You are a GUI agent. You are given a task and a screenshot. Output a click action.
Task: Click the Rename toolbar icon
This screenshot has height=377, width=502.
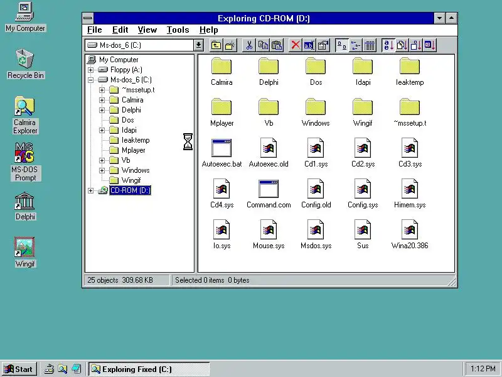pyautogui.click(x=309, y=45)
